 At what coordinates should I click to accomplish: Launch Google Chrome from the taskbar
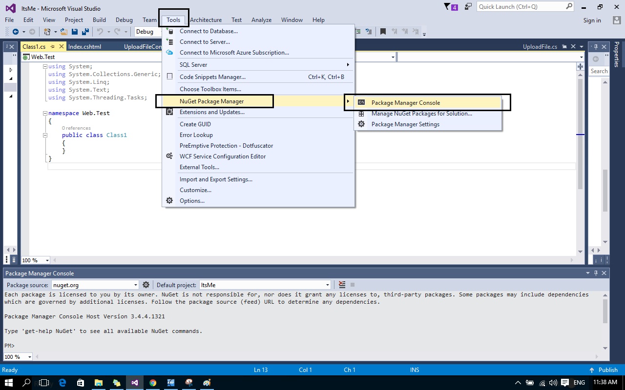tap(152, 383)
